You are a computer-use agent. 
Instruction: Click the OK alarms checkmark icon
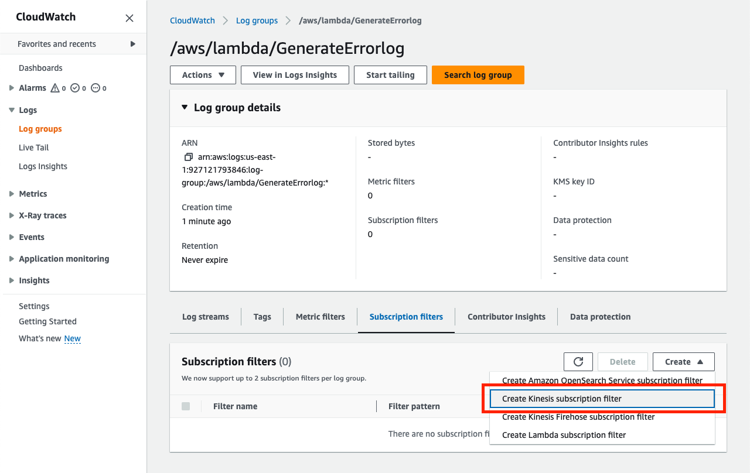point(74,88)
